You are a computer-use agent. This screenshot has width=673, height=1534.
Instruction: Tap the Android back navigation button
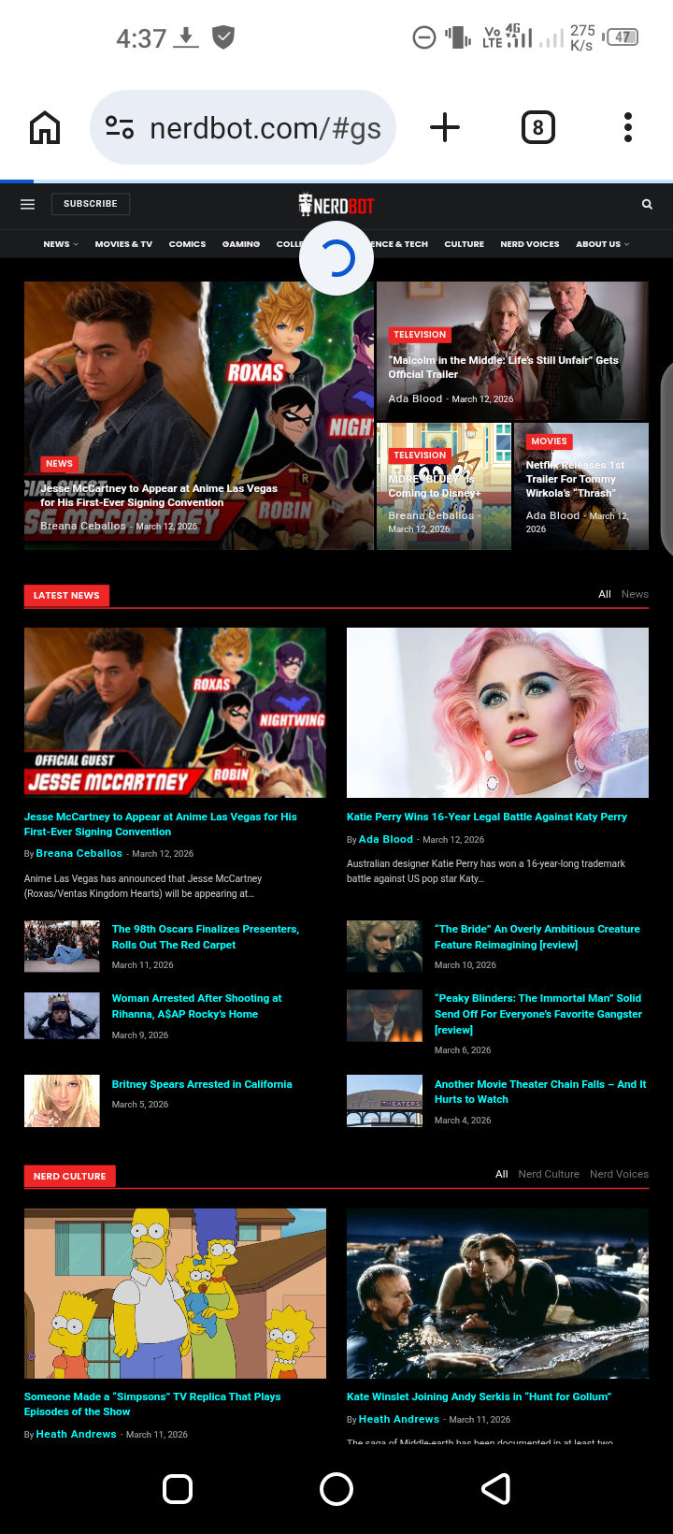pos(496,1488)
